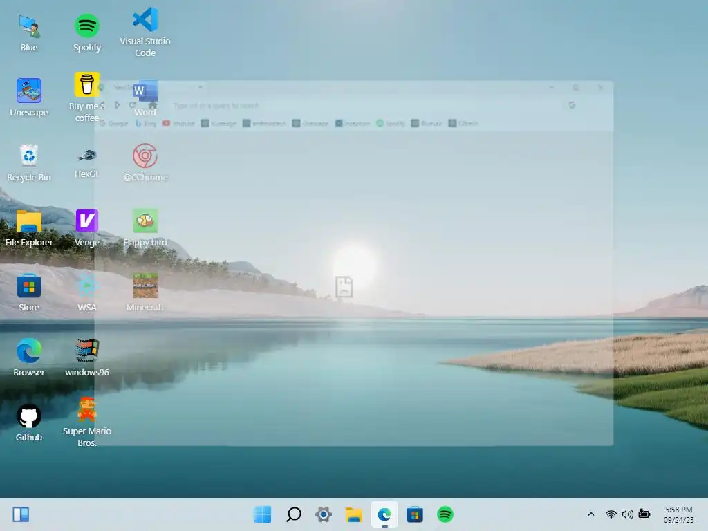
Task: Open the Blue desktop shortcut
Action: click(x=29, y=33)
